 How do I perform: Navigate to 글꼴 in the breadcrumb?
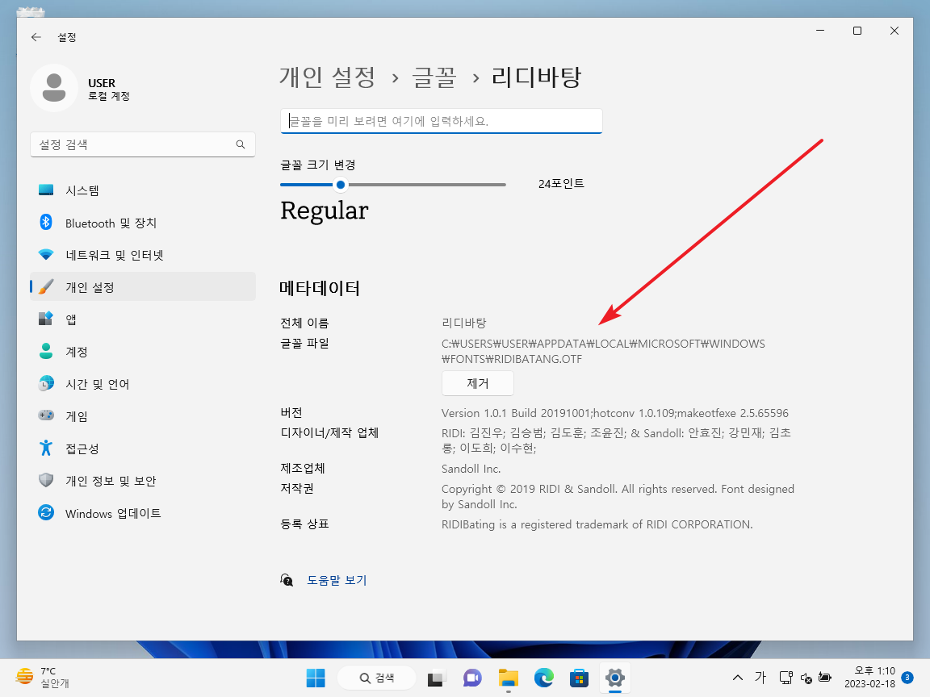tap(434, 77)
